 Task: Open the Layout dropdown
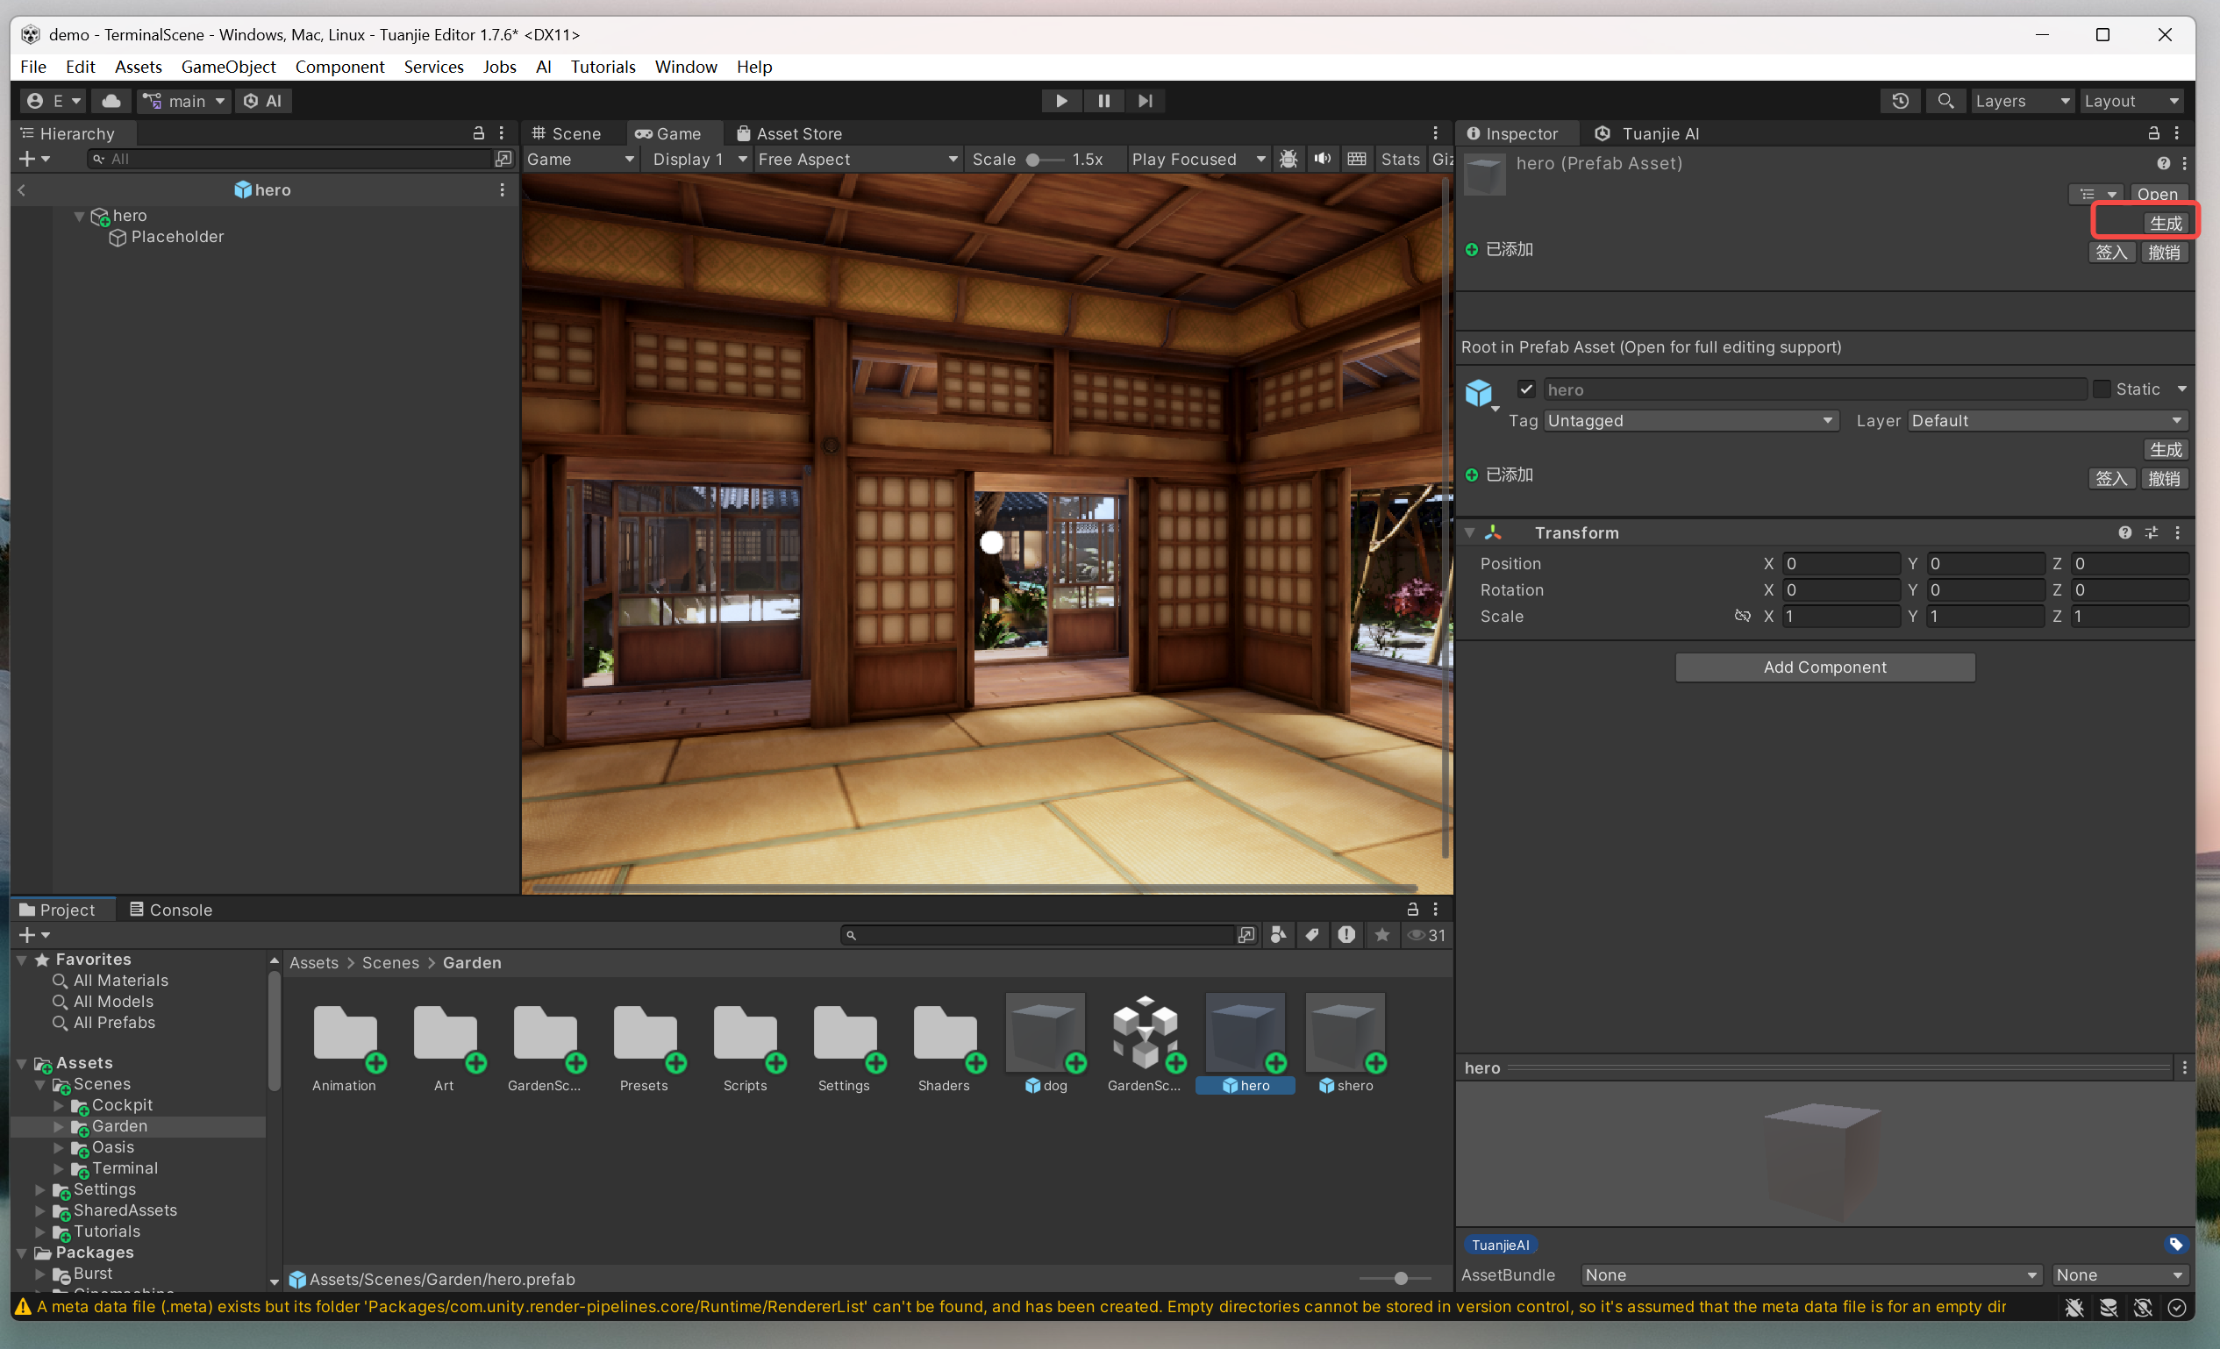(2131, 101)
